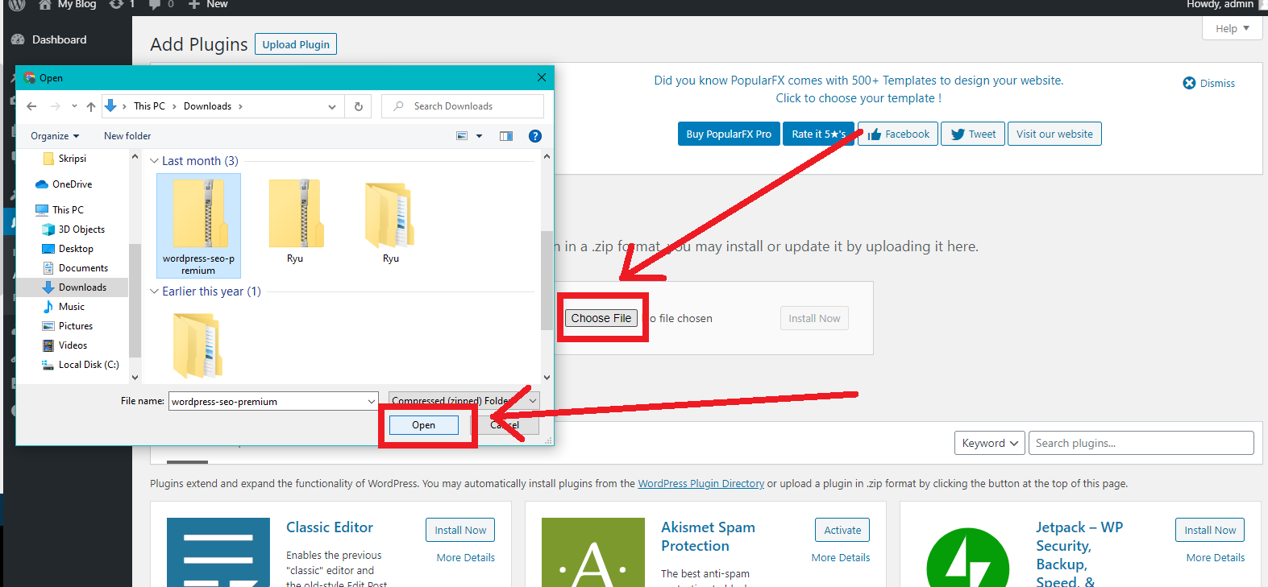Expand the address bar path history

[332, 106]
